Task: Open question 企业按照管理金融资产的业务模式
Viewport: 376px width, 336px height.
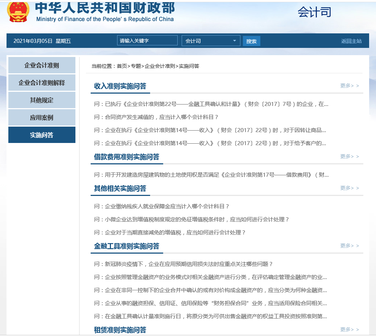Action: [210, 277]
